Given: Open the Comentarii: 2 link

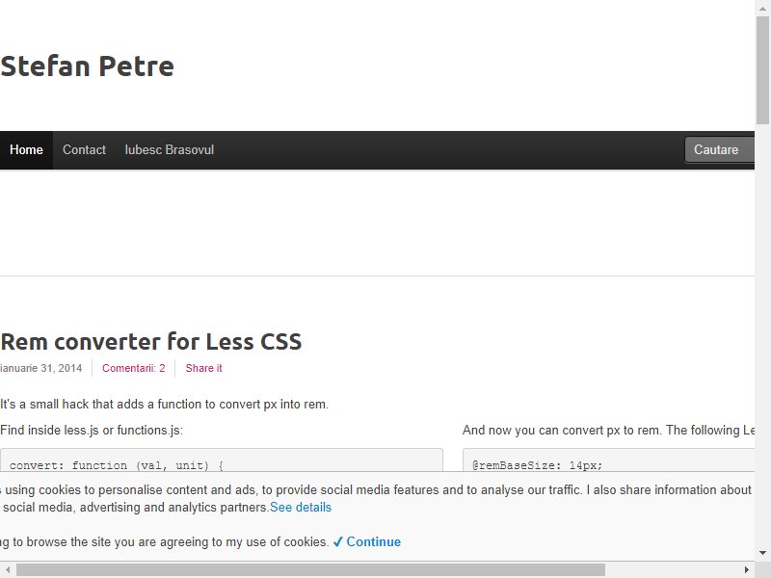Looking at the screenshot, I should coord(134,368).
